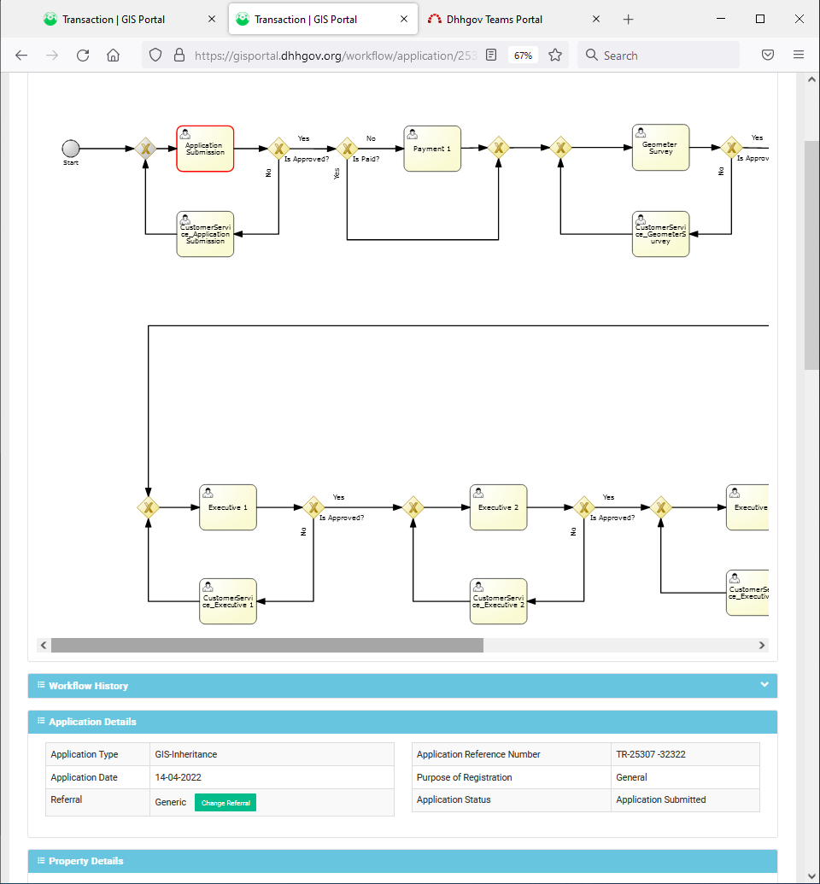The image size is (820, 884).
Task: Click the gateway diamond before Executive 1
Action: click(149, 507)
